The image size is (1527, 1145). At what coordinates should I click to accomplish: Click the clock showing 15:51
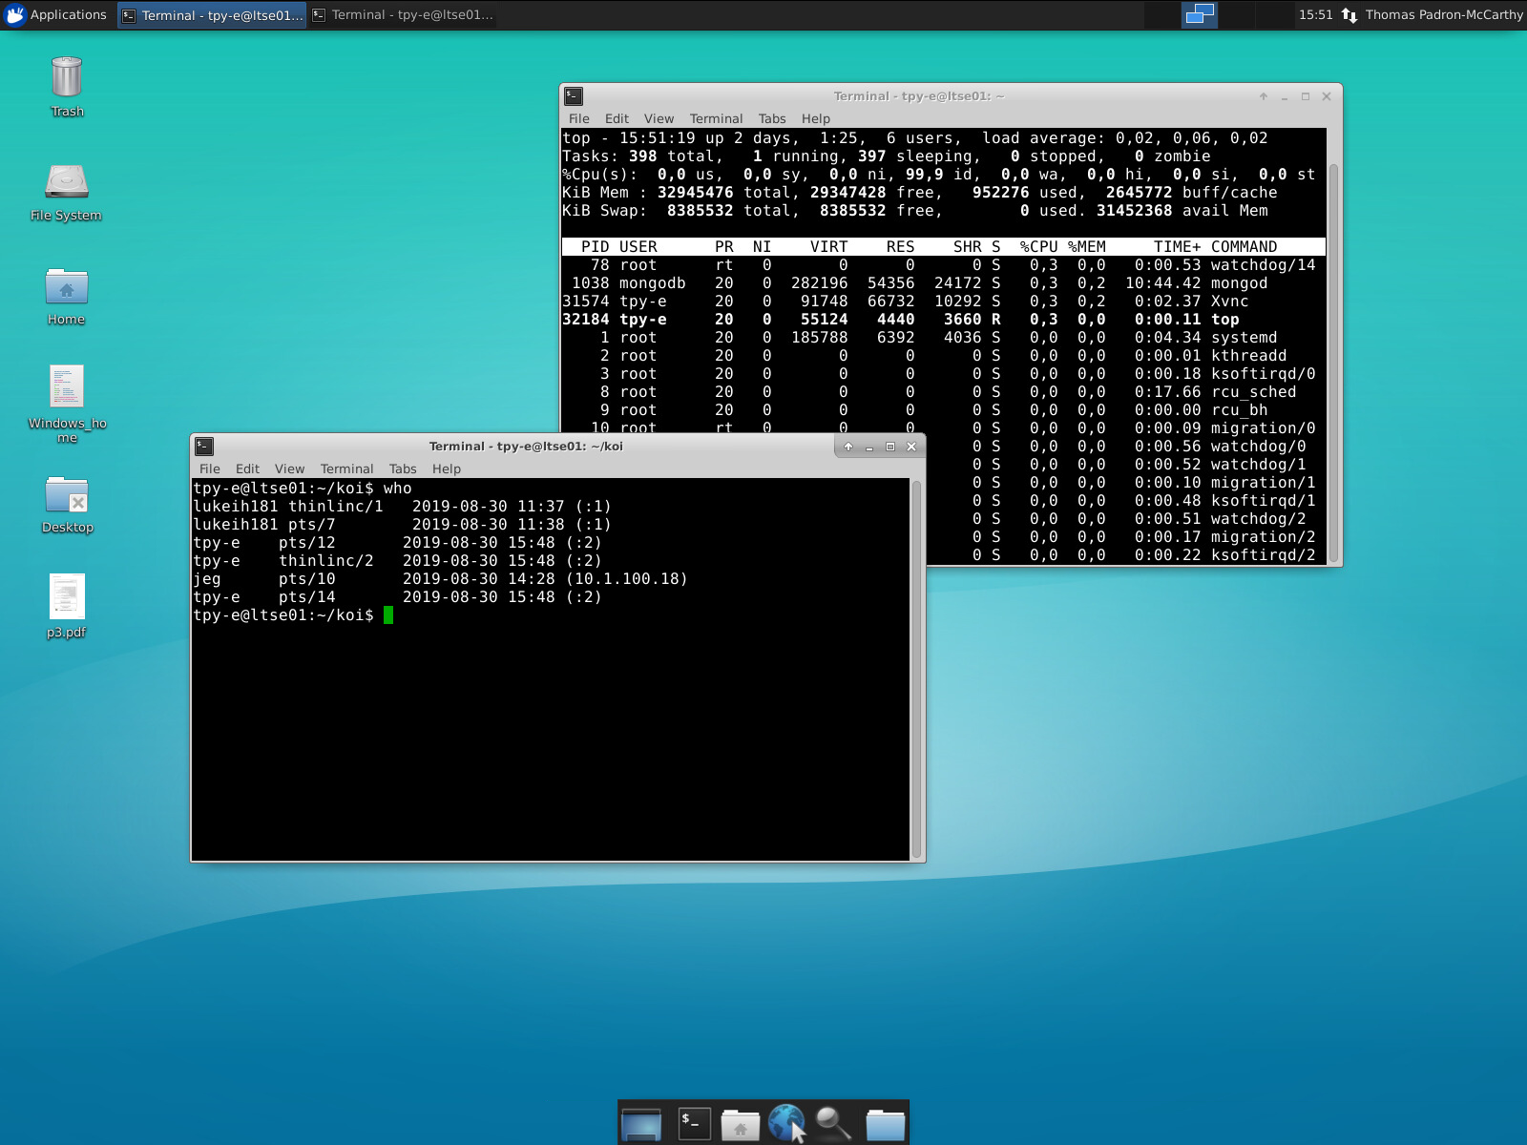pyautogui.click(x=1315, y=14)
